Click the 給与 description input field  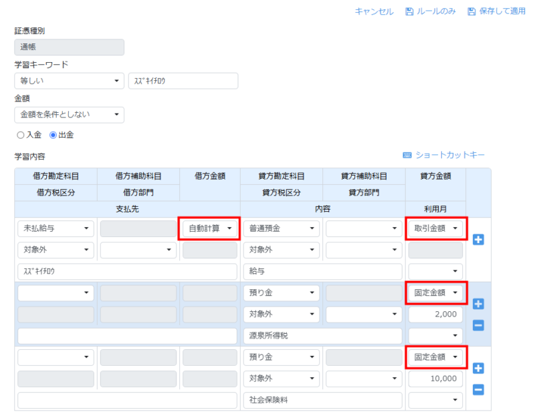click(322, 272)
